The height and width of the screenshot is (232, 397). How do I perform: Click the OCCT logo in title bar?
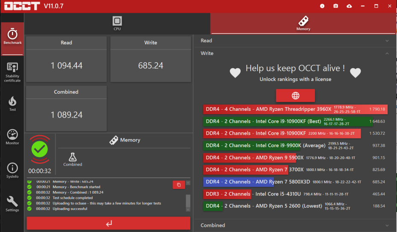coord(22,6)
